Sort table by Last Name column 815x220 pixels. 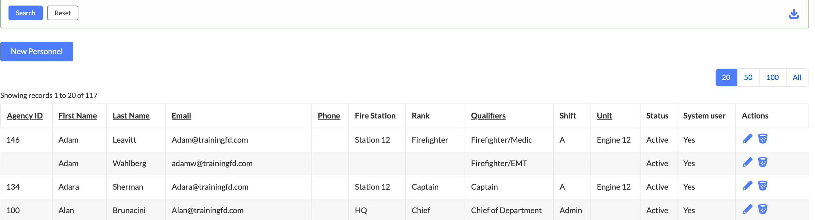(x=131, y=116)
